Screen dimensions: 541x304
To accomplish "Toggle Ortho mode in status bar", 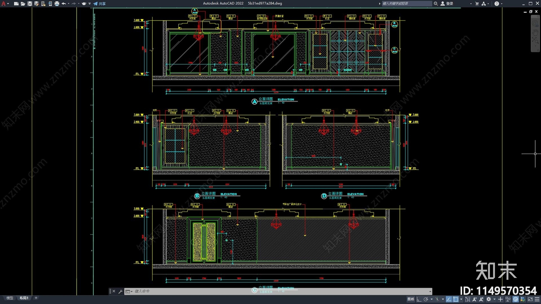I will click(419, 299).
